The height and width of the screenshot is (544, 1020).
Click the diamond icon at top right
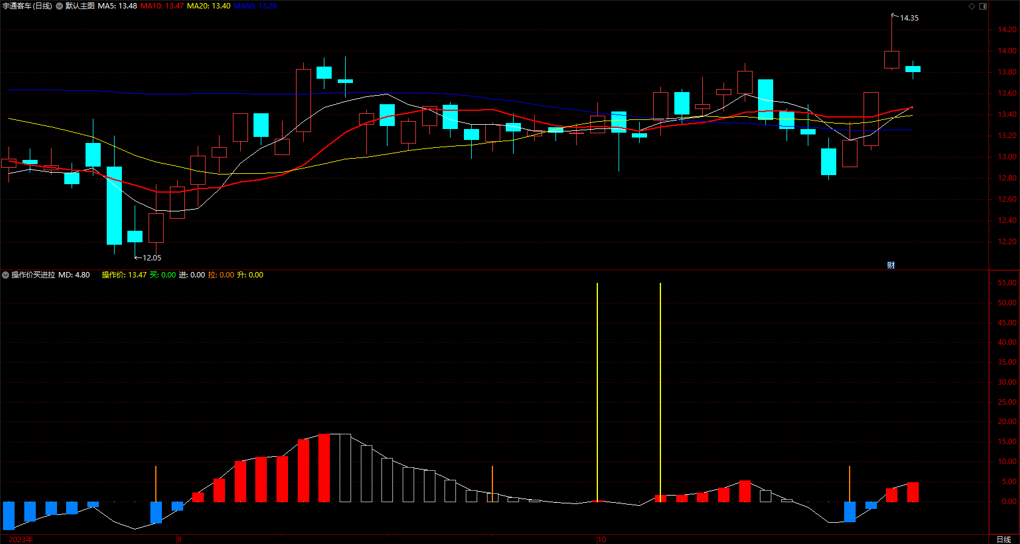click(x=971, y=6)
